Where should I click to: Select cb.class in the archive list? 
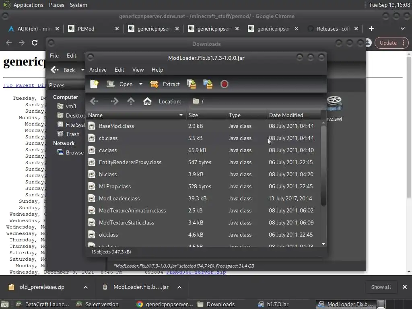[x=203, y=138]
